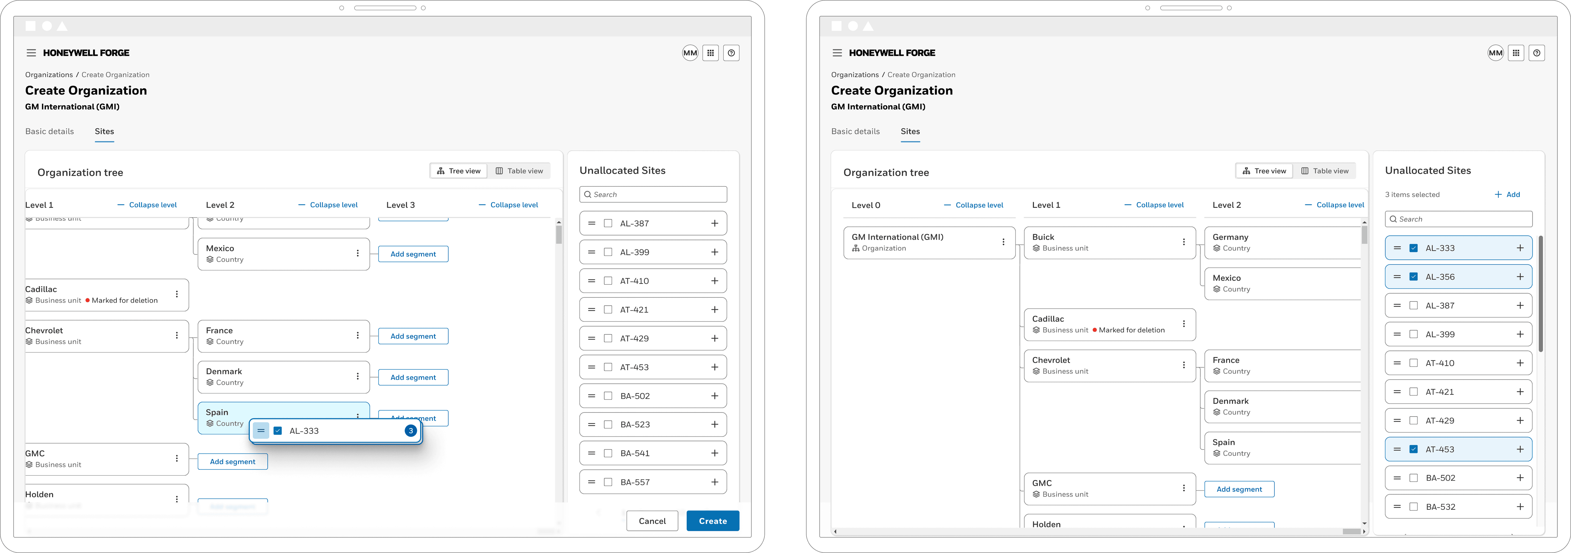
Task: Collapse Level 1 in left screen
Action: tap(147, 205)
